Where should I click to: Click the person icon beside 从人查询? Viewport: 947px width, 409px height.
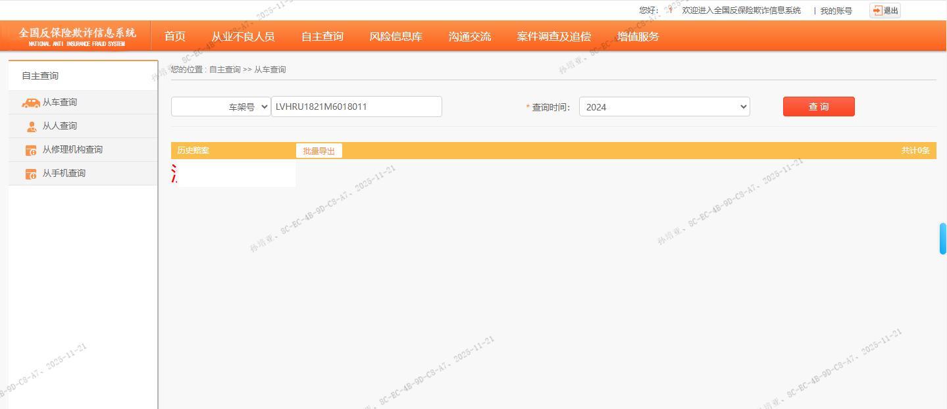click(x=31, y=126)
